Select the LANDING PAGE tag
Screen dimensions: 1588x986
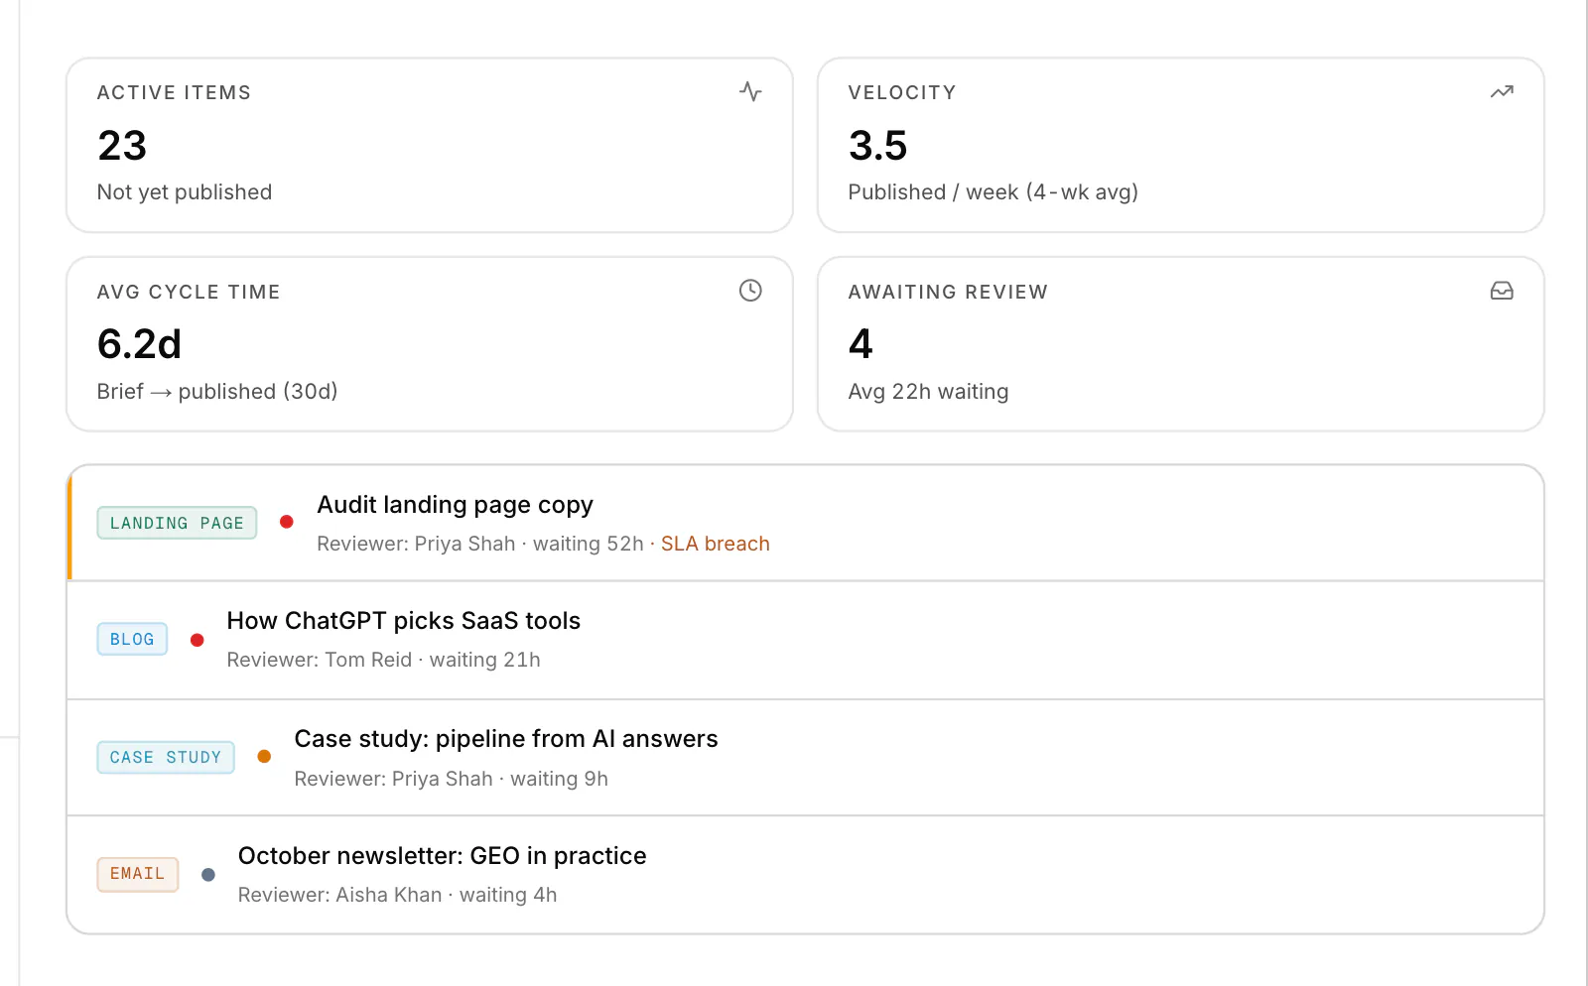pos(177,523)
